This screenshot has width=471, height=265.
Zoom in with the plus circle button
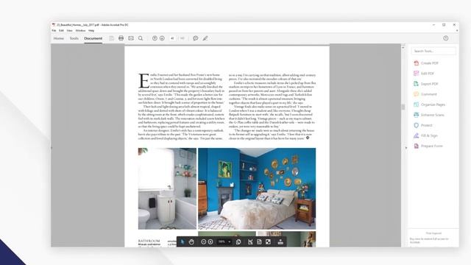point(210,241)
